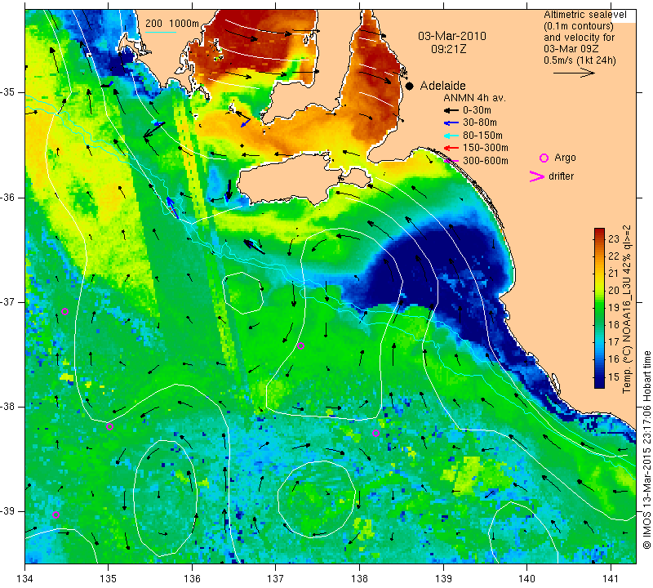Click the Temp NOAA16_L3U vertical axis label
The image size is (653, 588).
627,309
